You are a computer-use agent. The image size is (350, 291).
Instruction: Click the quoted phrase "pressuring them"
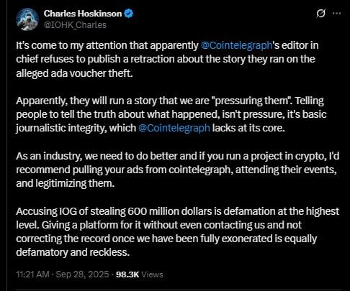(251, 101)
